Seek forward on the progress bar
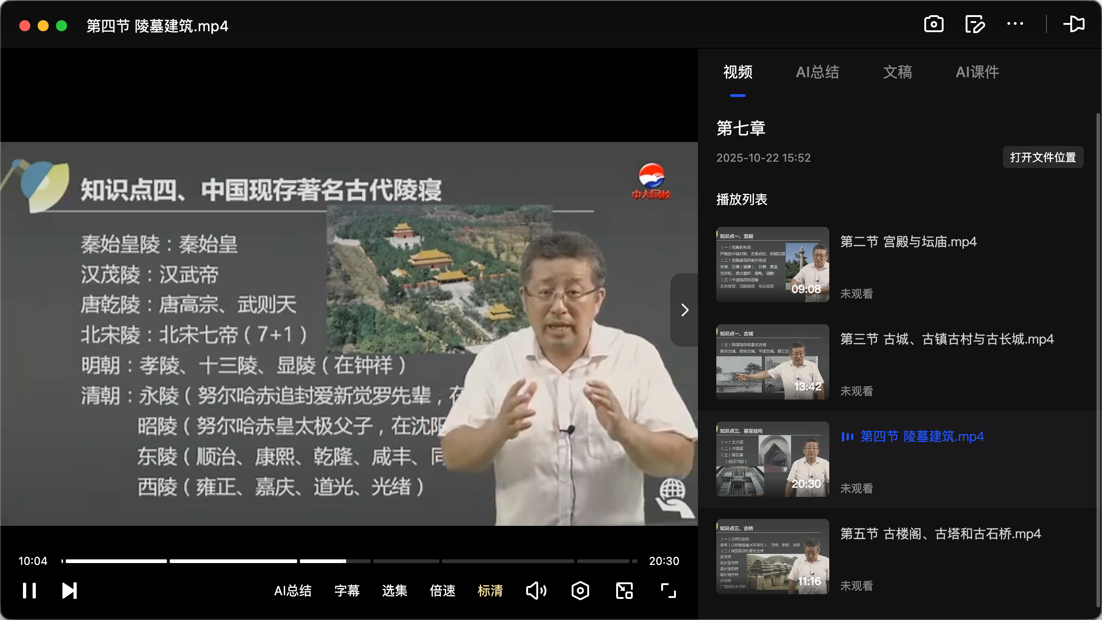This screenshot has width=1102, height=620. click(x=459, y=561)
